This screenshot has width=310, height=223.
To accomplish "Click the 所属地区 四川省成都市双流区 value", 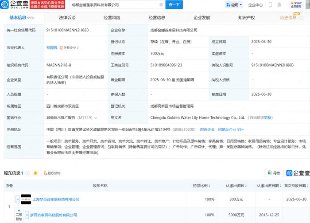I will pyautogui.click(x=62, y=106).
